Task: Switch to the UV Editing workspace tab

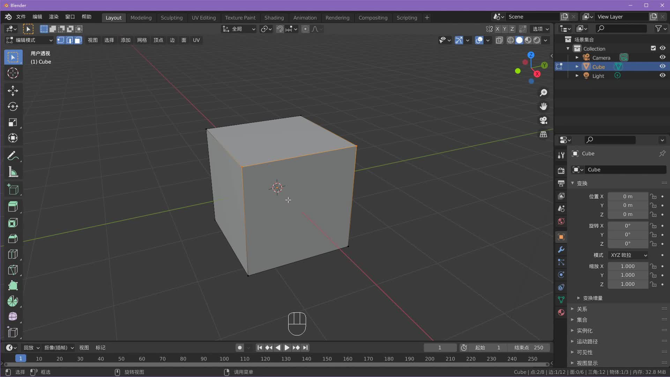Action: (204, 17)
